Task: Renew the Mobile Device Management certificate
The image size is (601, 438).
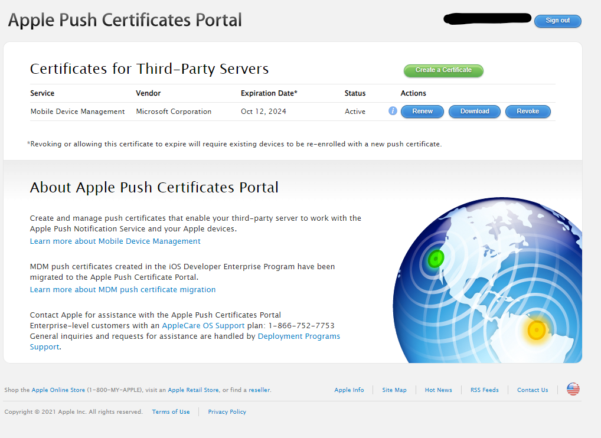Action: 422,112
